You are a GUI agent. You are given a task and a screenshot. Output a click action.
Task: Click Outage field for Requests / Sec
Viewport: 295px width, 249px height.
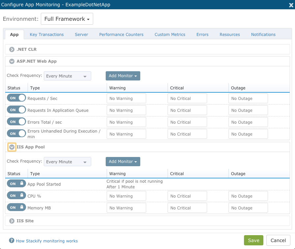pos(248,98)
